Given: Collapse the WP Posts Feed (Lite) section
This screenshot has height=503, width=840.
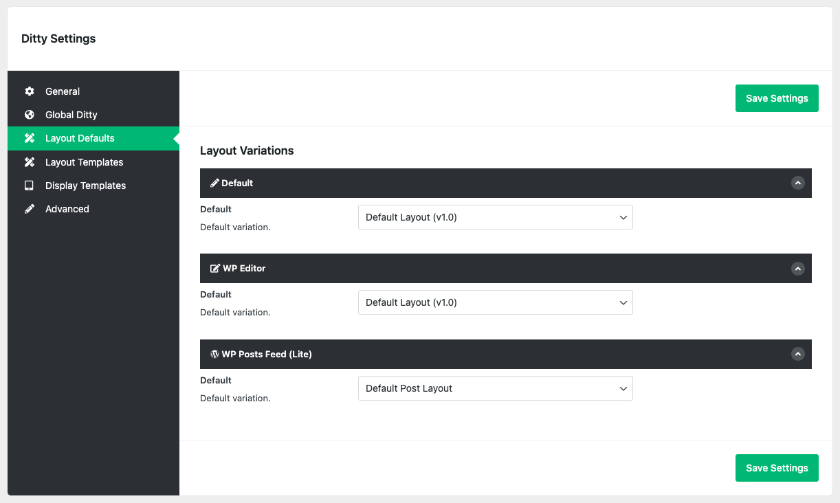Looking at the screenshot, I should (797, 354).
